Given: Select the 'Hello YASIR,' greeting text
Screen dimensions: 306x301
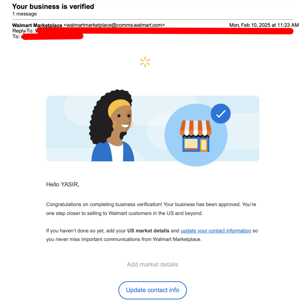Looking at the screenshot, I should [x=63, y=184].
